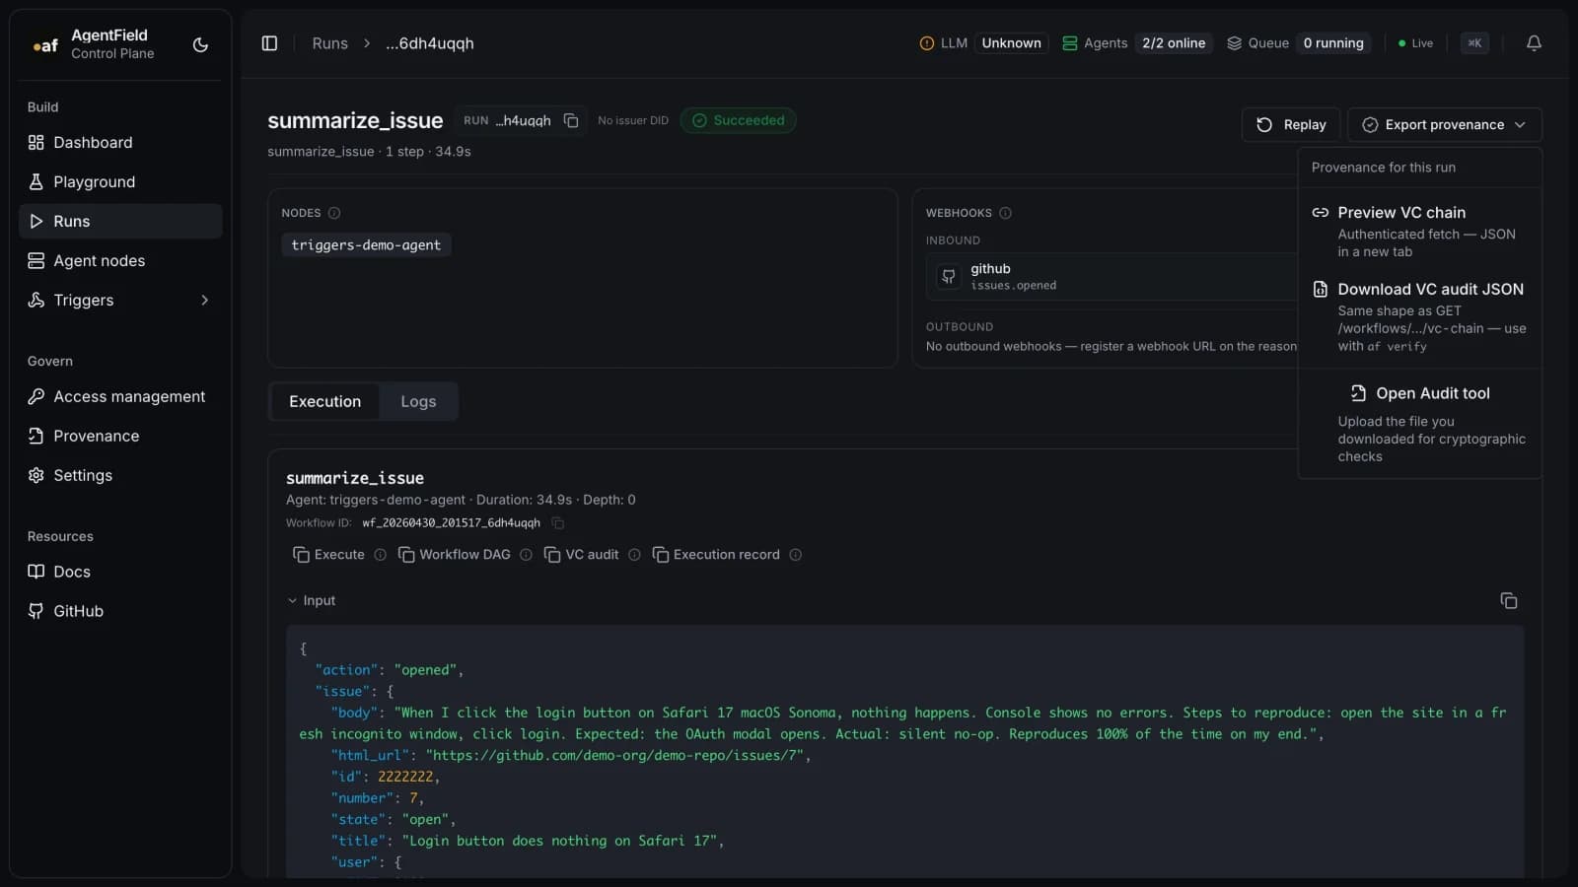Go to Provenance page

120,436
